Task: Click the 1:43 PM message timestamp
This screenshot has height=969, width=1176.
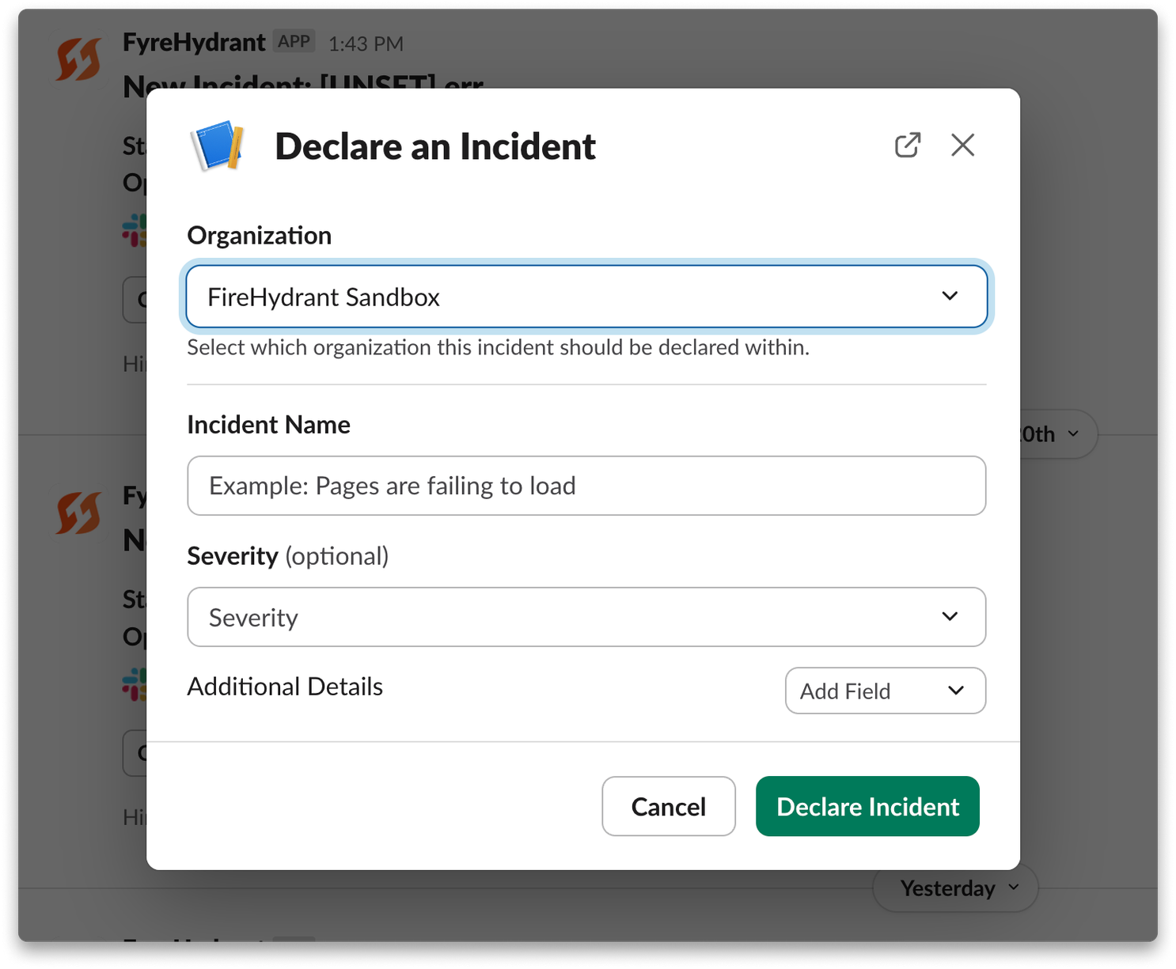Action: (x=366, y=44)
